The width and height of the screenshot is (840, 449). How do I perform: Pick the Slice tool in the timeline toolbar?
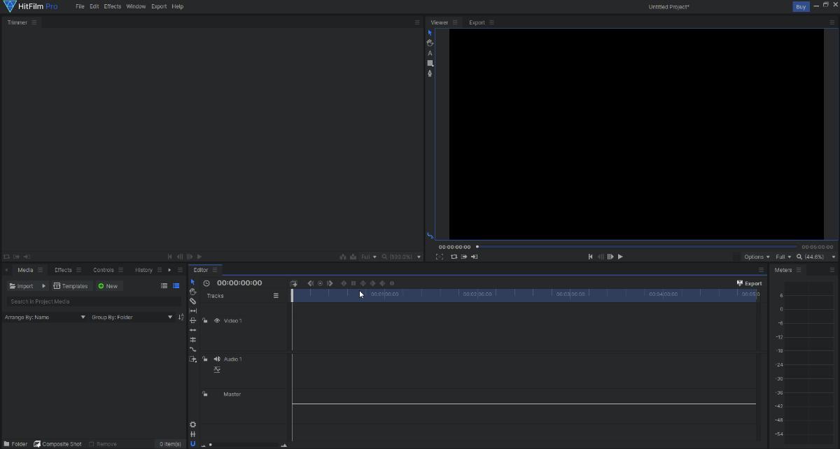point(192,301)
